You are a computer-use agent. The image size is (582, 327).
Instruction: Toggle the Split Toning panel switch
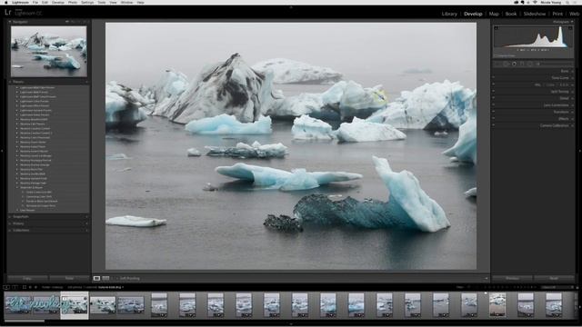(x=494, y=91)
